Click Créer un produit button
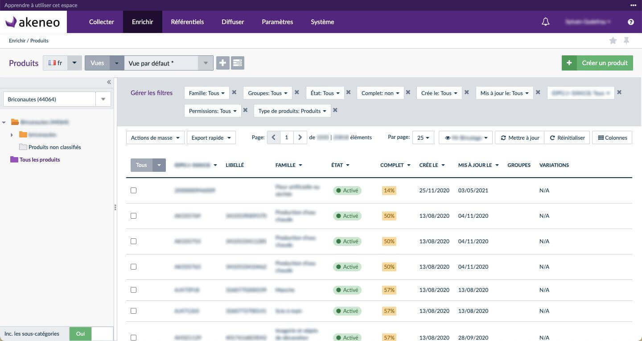 point(597,63)
